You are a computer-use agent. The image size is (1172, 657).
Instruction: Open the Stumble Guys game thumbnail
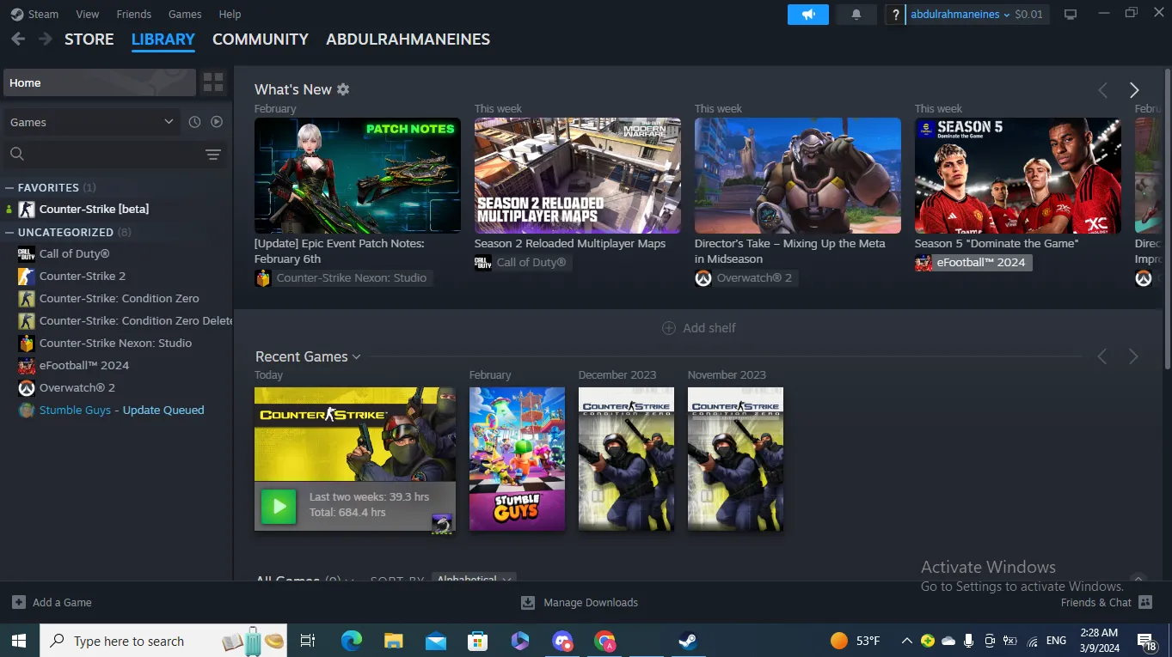pyautogui.click(x=517, y=459)
